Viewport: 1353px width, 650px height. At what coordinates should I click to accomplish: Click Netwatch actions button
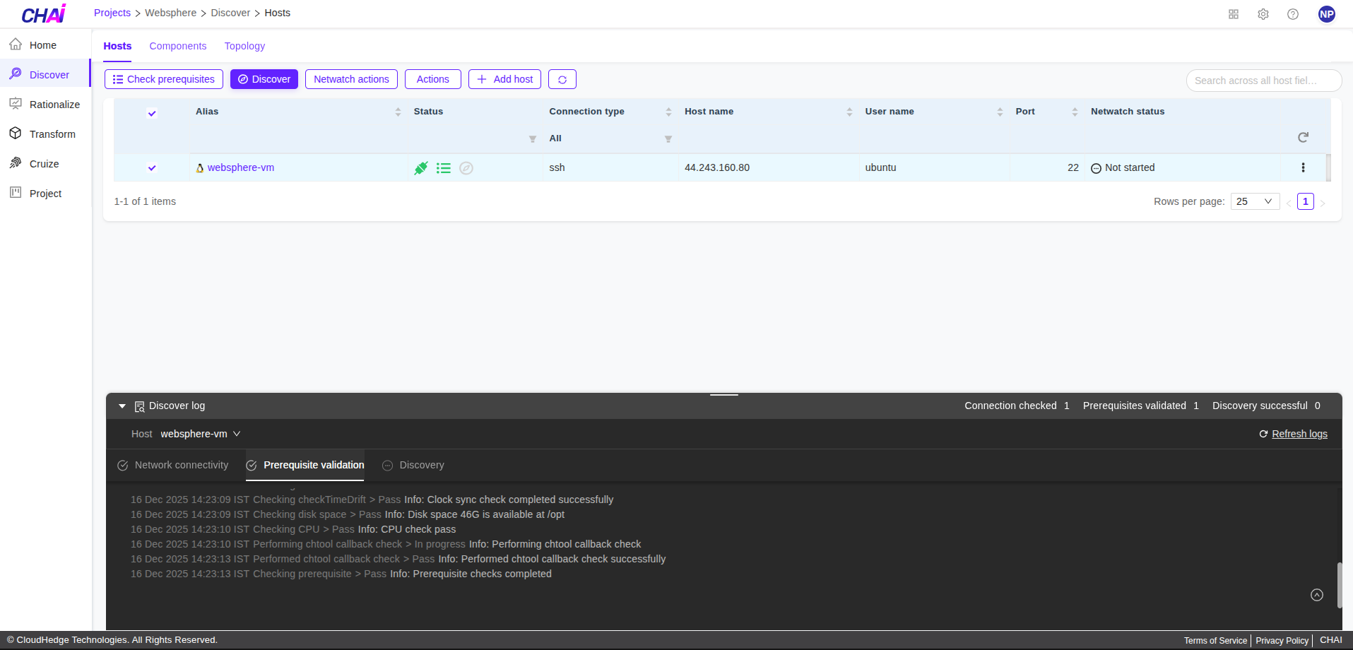(x=351, y=79)
